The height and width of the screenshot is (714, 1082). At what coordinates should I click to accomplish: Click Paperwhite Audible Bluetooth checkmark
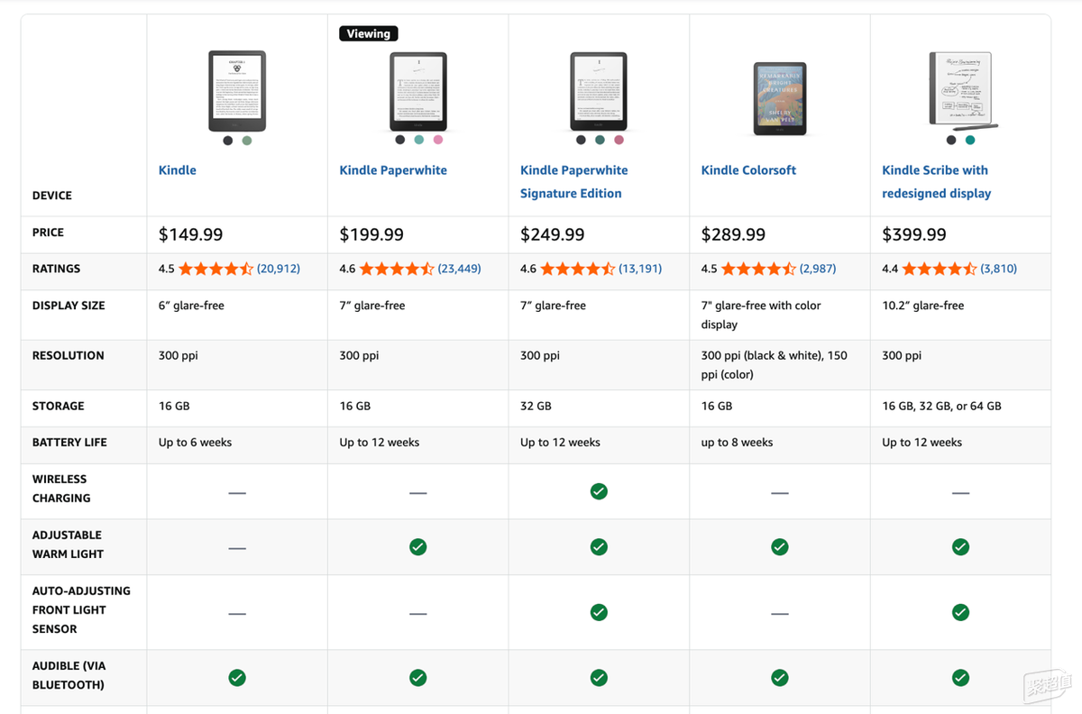click(x=418, y=677)
